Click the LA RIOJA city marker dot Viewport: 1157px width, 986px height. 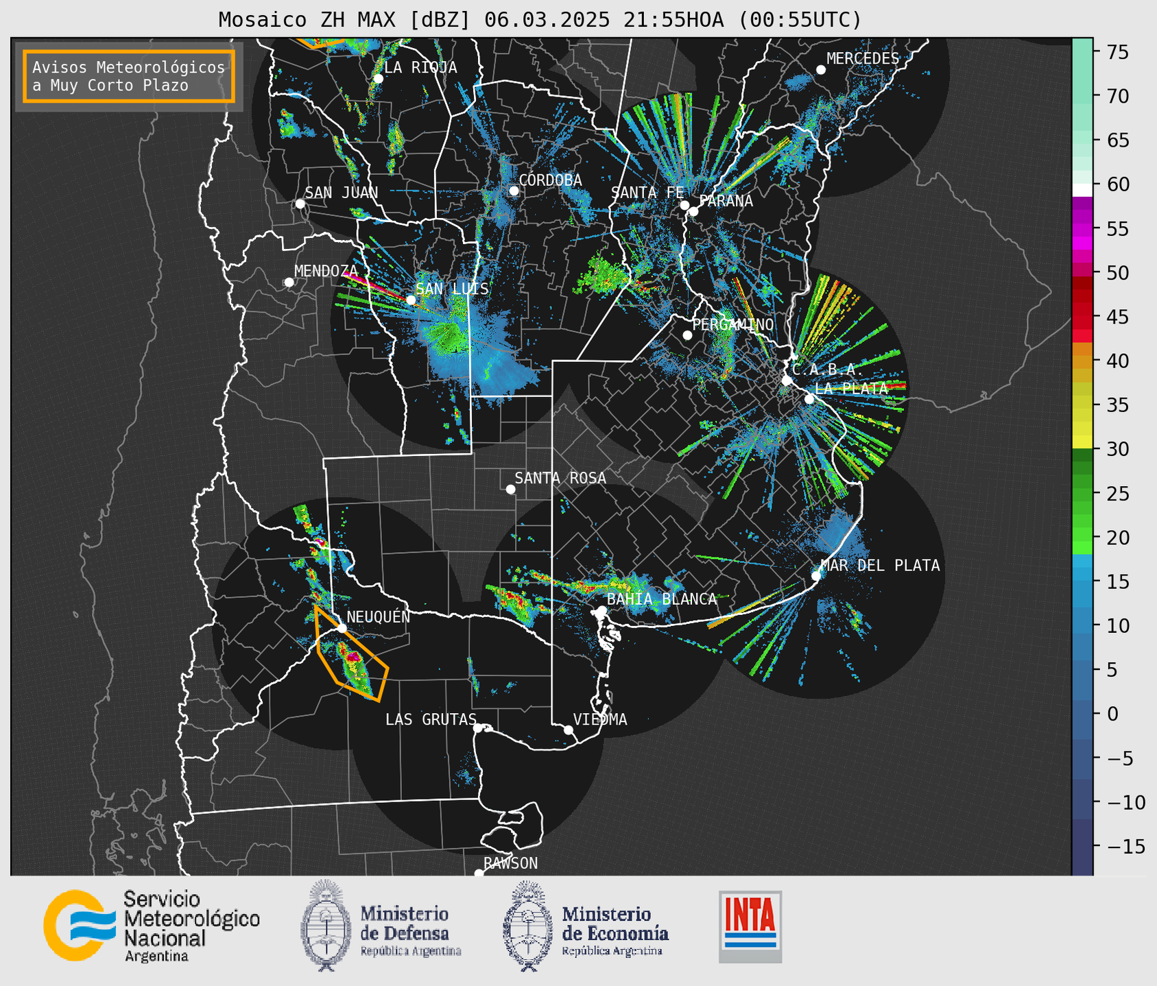coord(379,78)
